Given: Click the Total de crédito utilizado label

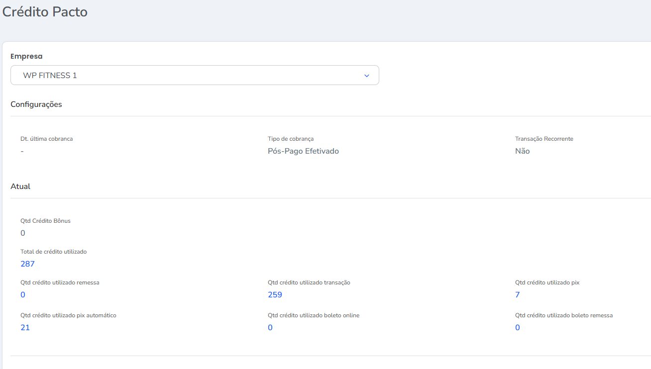Looking at the screenshot, I should click(x=53, y=252).
